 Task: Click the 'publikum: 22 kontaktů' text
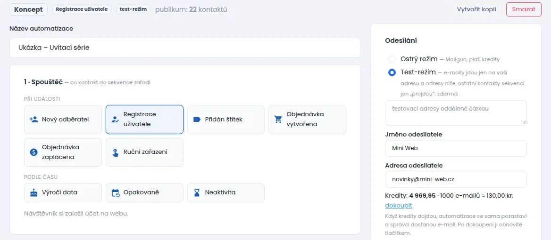pyautogui.click(x=191, y=9)
